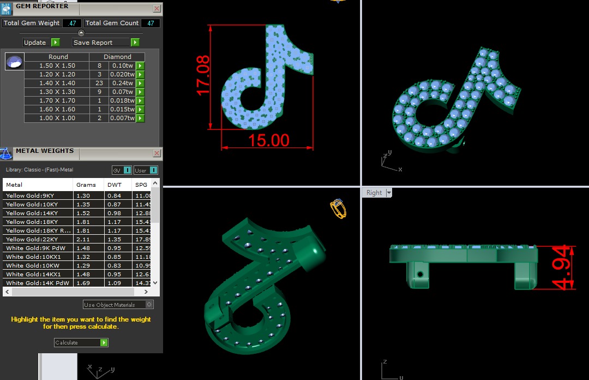
Task: Click the Round column header
Action: (x=57, y=57)
